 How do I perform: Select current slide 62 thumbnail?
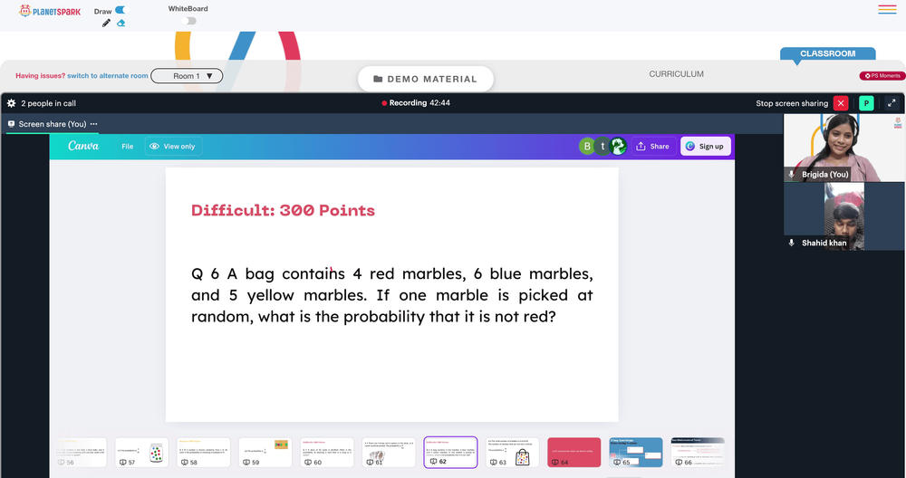(x=450, y=452)
